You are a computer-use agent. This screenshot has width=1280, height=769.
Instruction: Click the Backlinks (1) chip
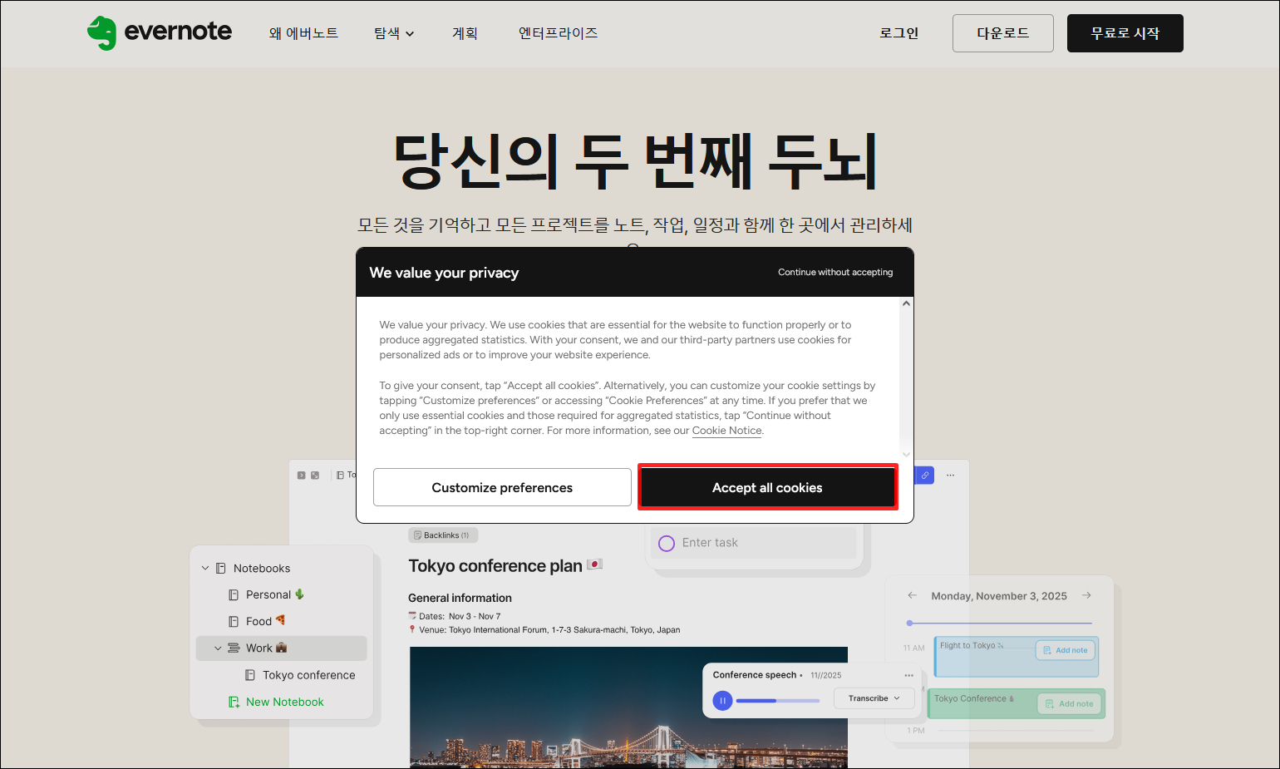coord(442,535)
